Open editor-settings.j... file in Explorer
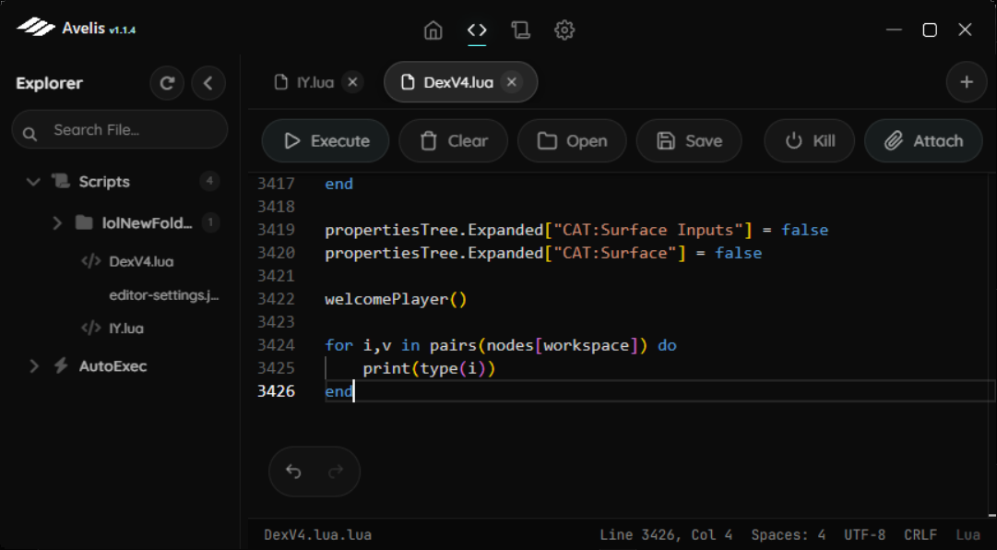The image size is (997, 550). point(163,295)
